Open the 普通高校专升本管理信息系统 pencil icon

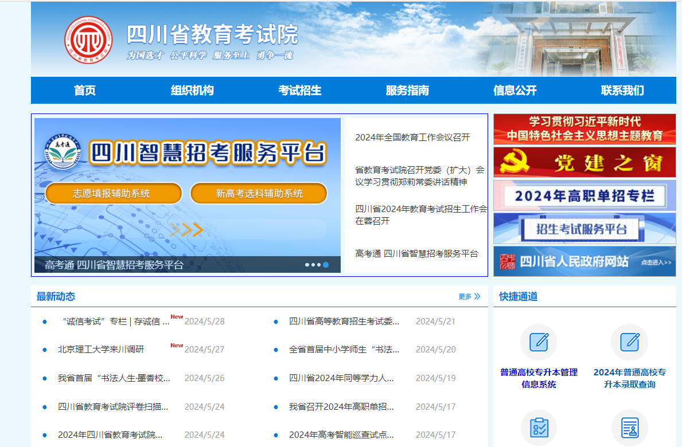[538, 342]
